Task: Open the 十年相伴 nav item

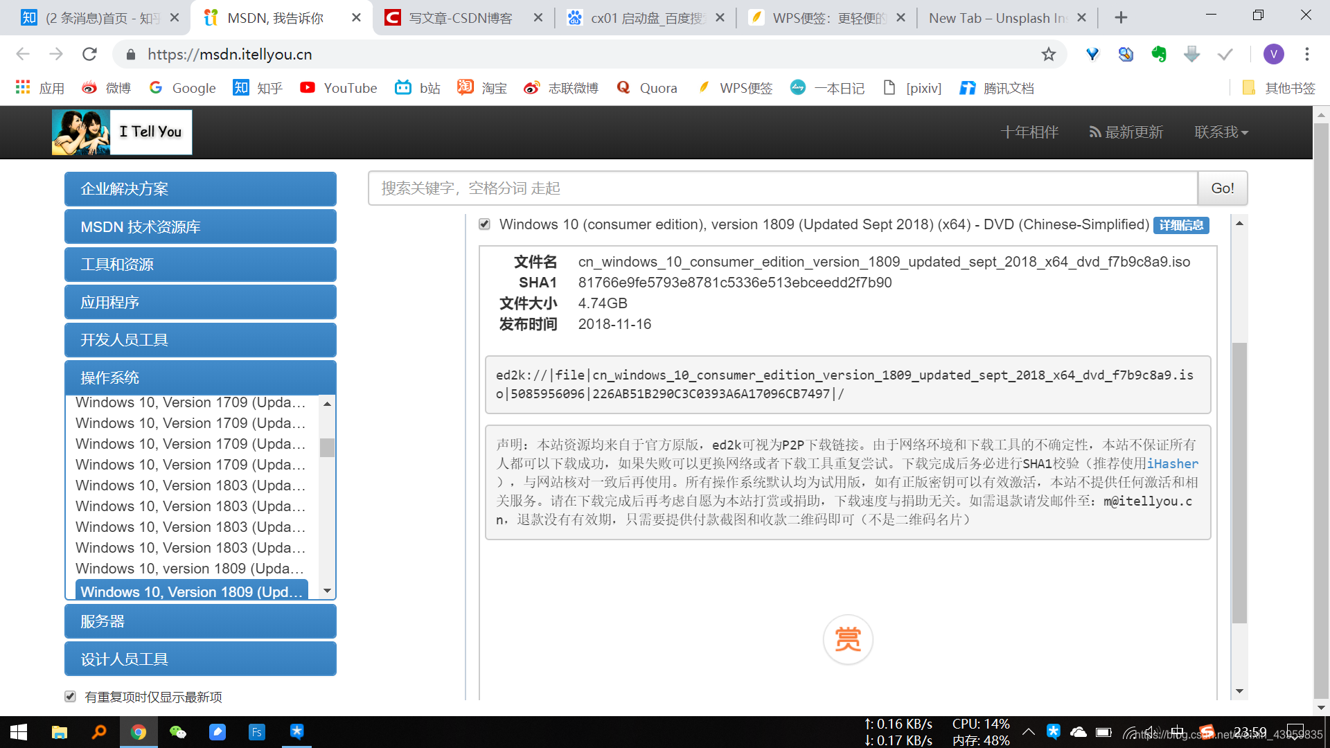Action: [1029, 132]
